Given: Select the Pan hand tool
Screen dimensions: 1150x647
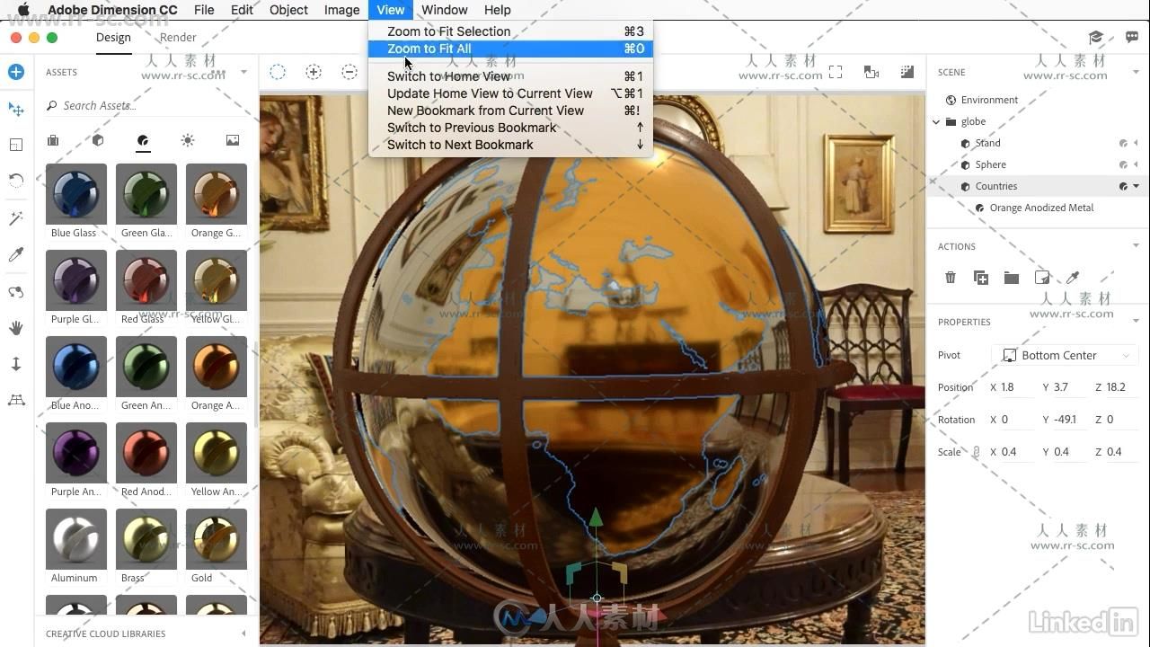Looking at the screenshot, I should 16,328.
